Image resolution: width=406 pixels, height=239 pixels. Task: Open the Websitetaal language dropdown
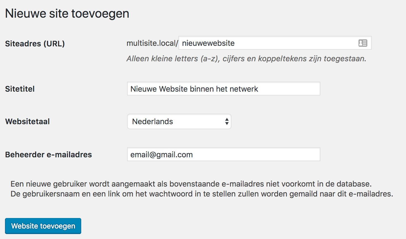click(x=179, y=121)
